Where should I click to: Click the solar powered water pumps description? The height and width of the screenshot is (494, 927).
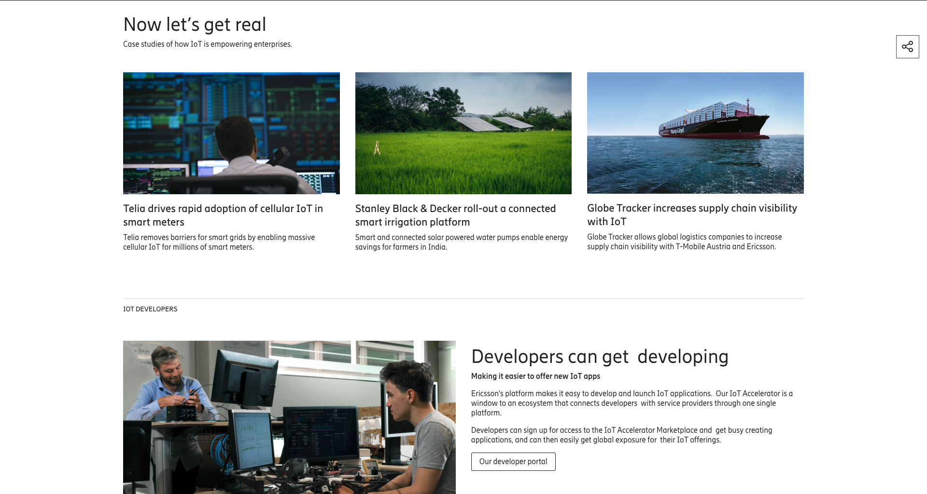pyautogui.click(x=462, y=242)
